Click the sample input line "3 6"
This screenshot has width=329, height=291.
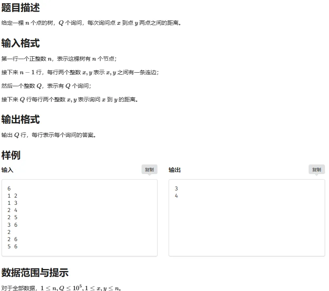pyautogui.click(x=12, y=225)
